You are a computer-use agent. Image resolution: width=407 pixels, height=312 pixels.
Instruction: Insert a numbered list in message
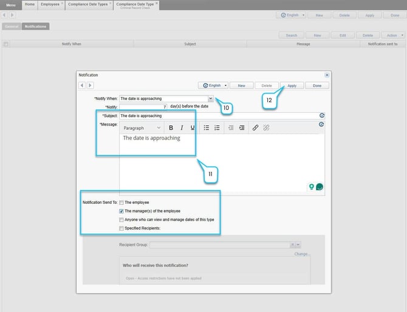[217, 128]
